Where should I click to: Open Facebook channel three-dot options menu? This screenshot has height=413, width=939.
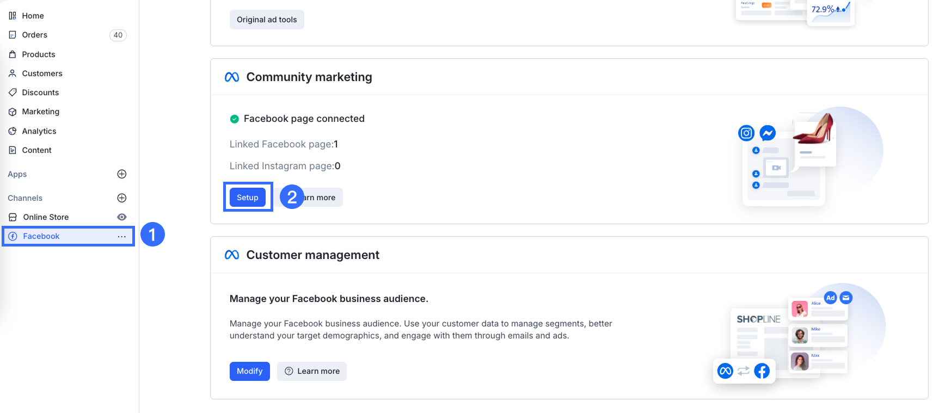(x=121, y=236)
